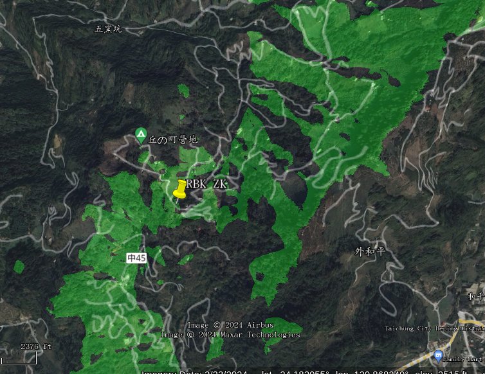Click the RBK ZK placemark label
The width and height of the screenshot is (485, 374).
[x=206, y=184]
